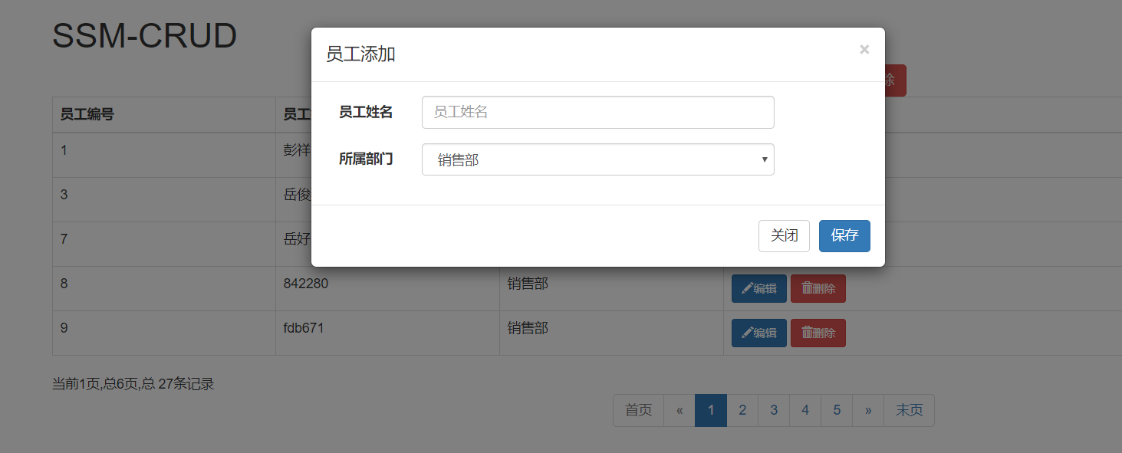1122x453 pixels.
Task: Open the 所属部门 dropdown showing 销售部
Action: [x=598, y=159]
